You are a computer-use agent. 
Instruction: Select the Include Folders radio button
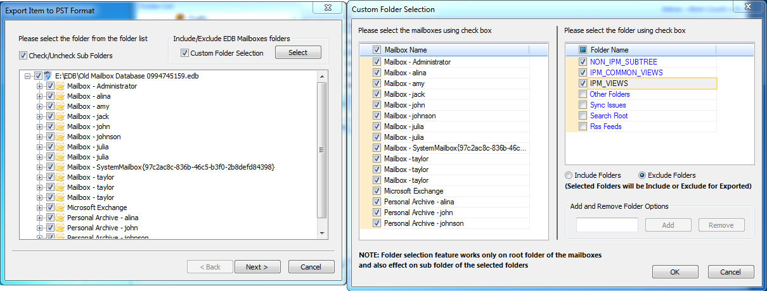pos(569,175)
